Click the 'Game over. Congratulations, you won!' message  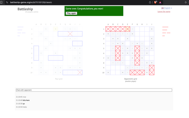pos(84,9)
